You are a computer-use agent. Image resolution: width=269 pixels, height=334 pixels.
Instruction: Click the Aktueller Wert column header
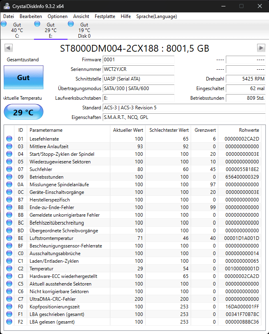[128, 130]
